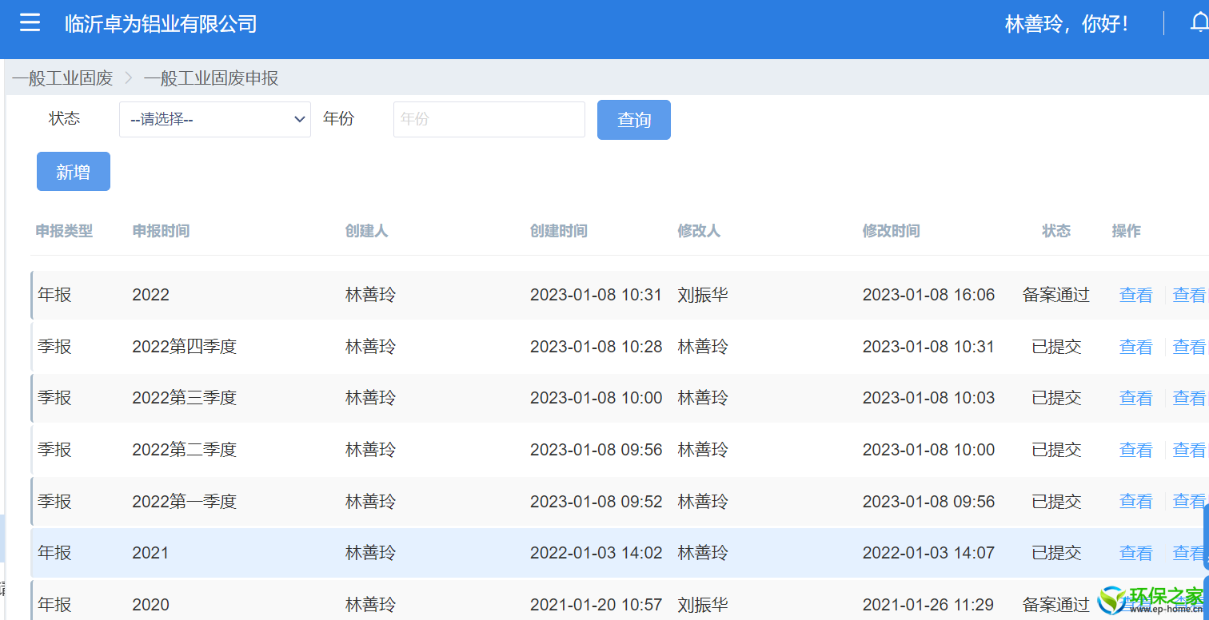Viewport: 1209px width, 620px height.
Task: Click the company name 临沂卓为铝业有限公司
Action: click(161, 24)
